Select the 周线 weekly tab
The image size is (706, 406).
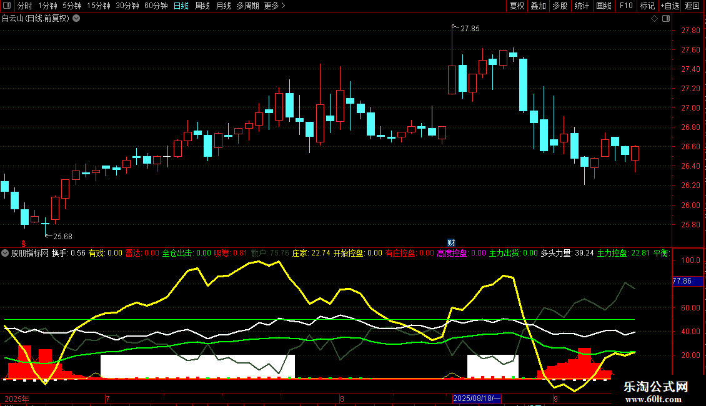202,6
